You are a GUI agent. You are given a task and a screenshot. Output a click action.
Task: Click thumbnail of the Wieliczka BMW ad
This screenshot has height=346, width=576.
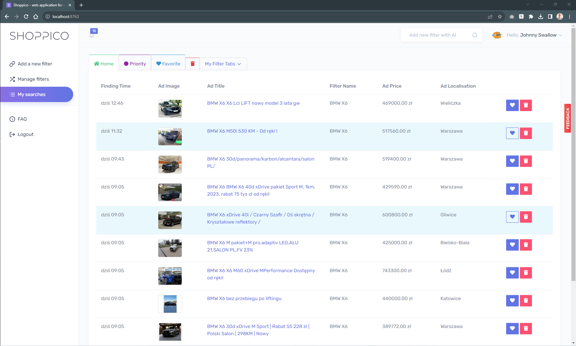[x=170, y=109]
